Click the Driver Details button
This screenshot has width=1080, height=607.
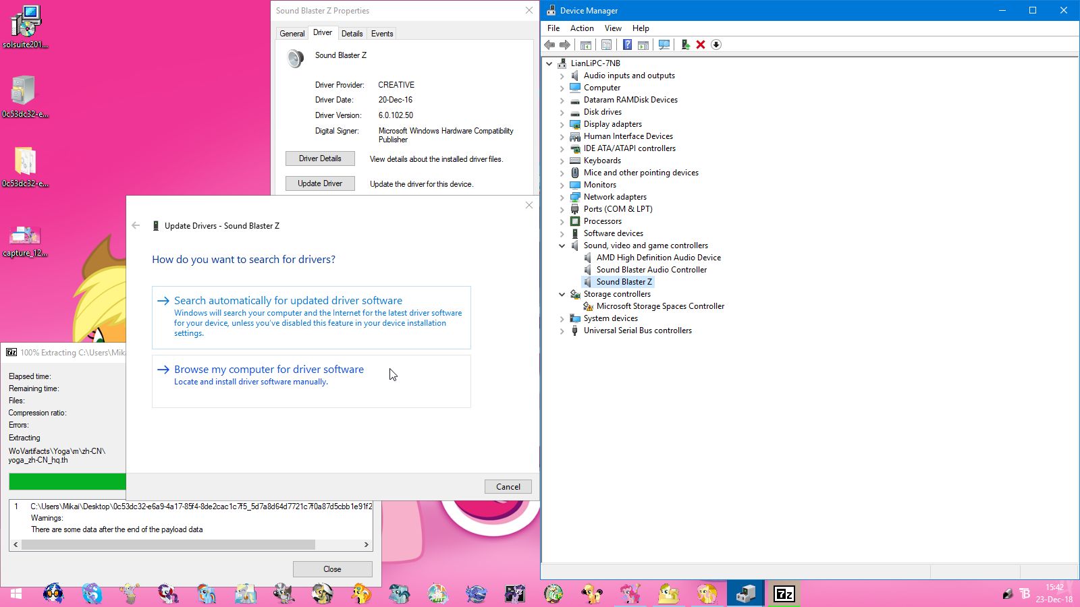pos(320,158)
